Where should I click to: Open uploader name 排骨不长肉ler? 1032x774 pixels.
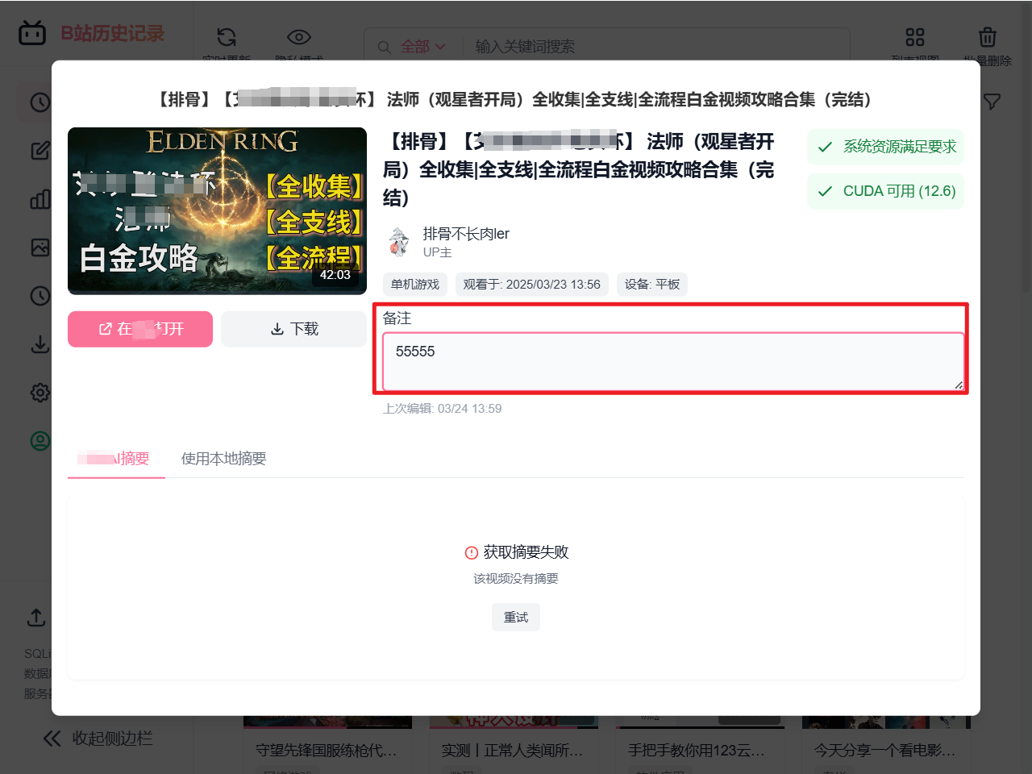point(466,234)
